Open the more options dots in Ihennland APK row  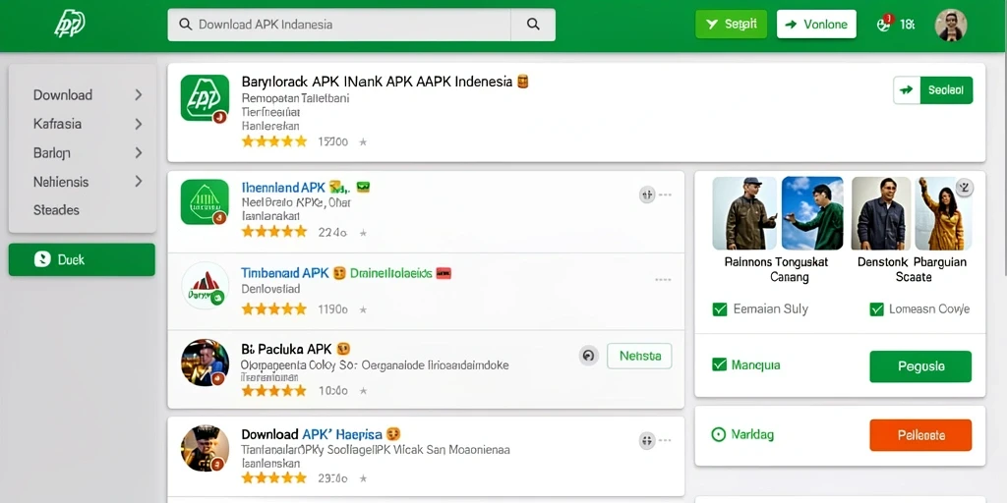point(665,195)
